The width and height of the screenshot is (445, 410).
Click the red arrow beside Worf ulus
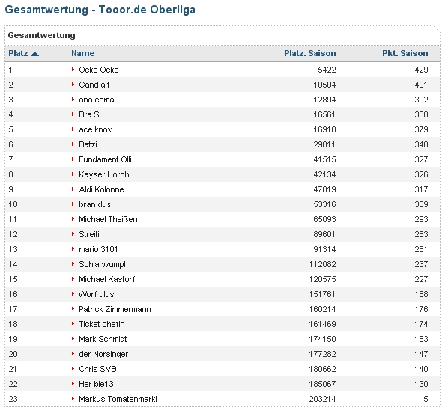(x=73, y=294)
